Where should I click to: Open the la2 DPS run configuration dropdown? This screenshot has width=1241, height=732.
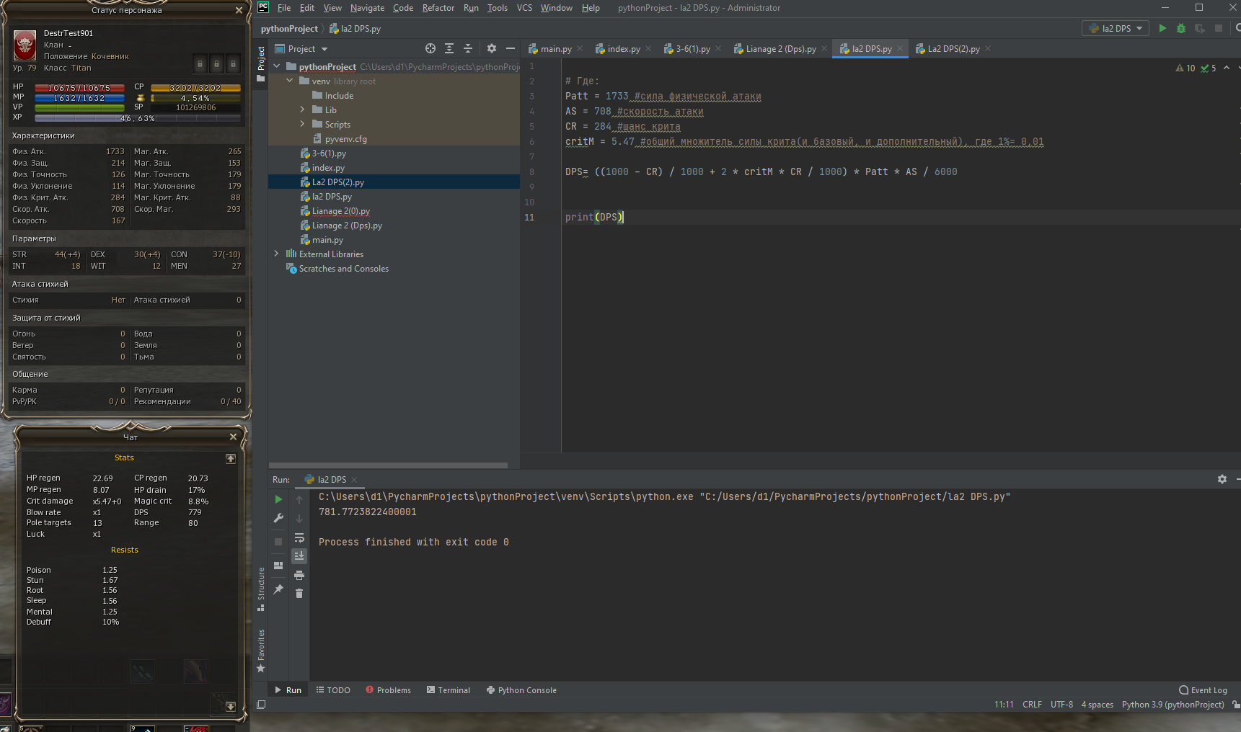1116,28
